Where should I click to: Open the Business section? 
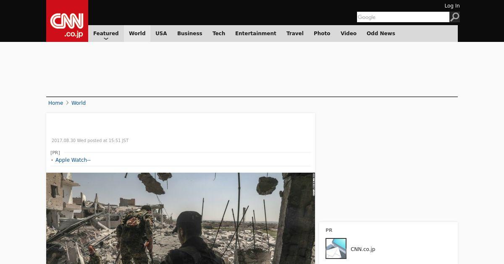(x=190, y=34)
